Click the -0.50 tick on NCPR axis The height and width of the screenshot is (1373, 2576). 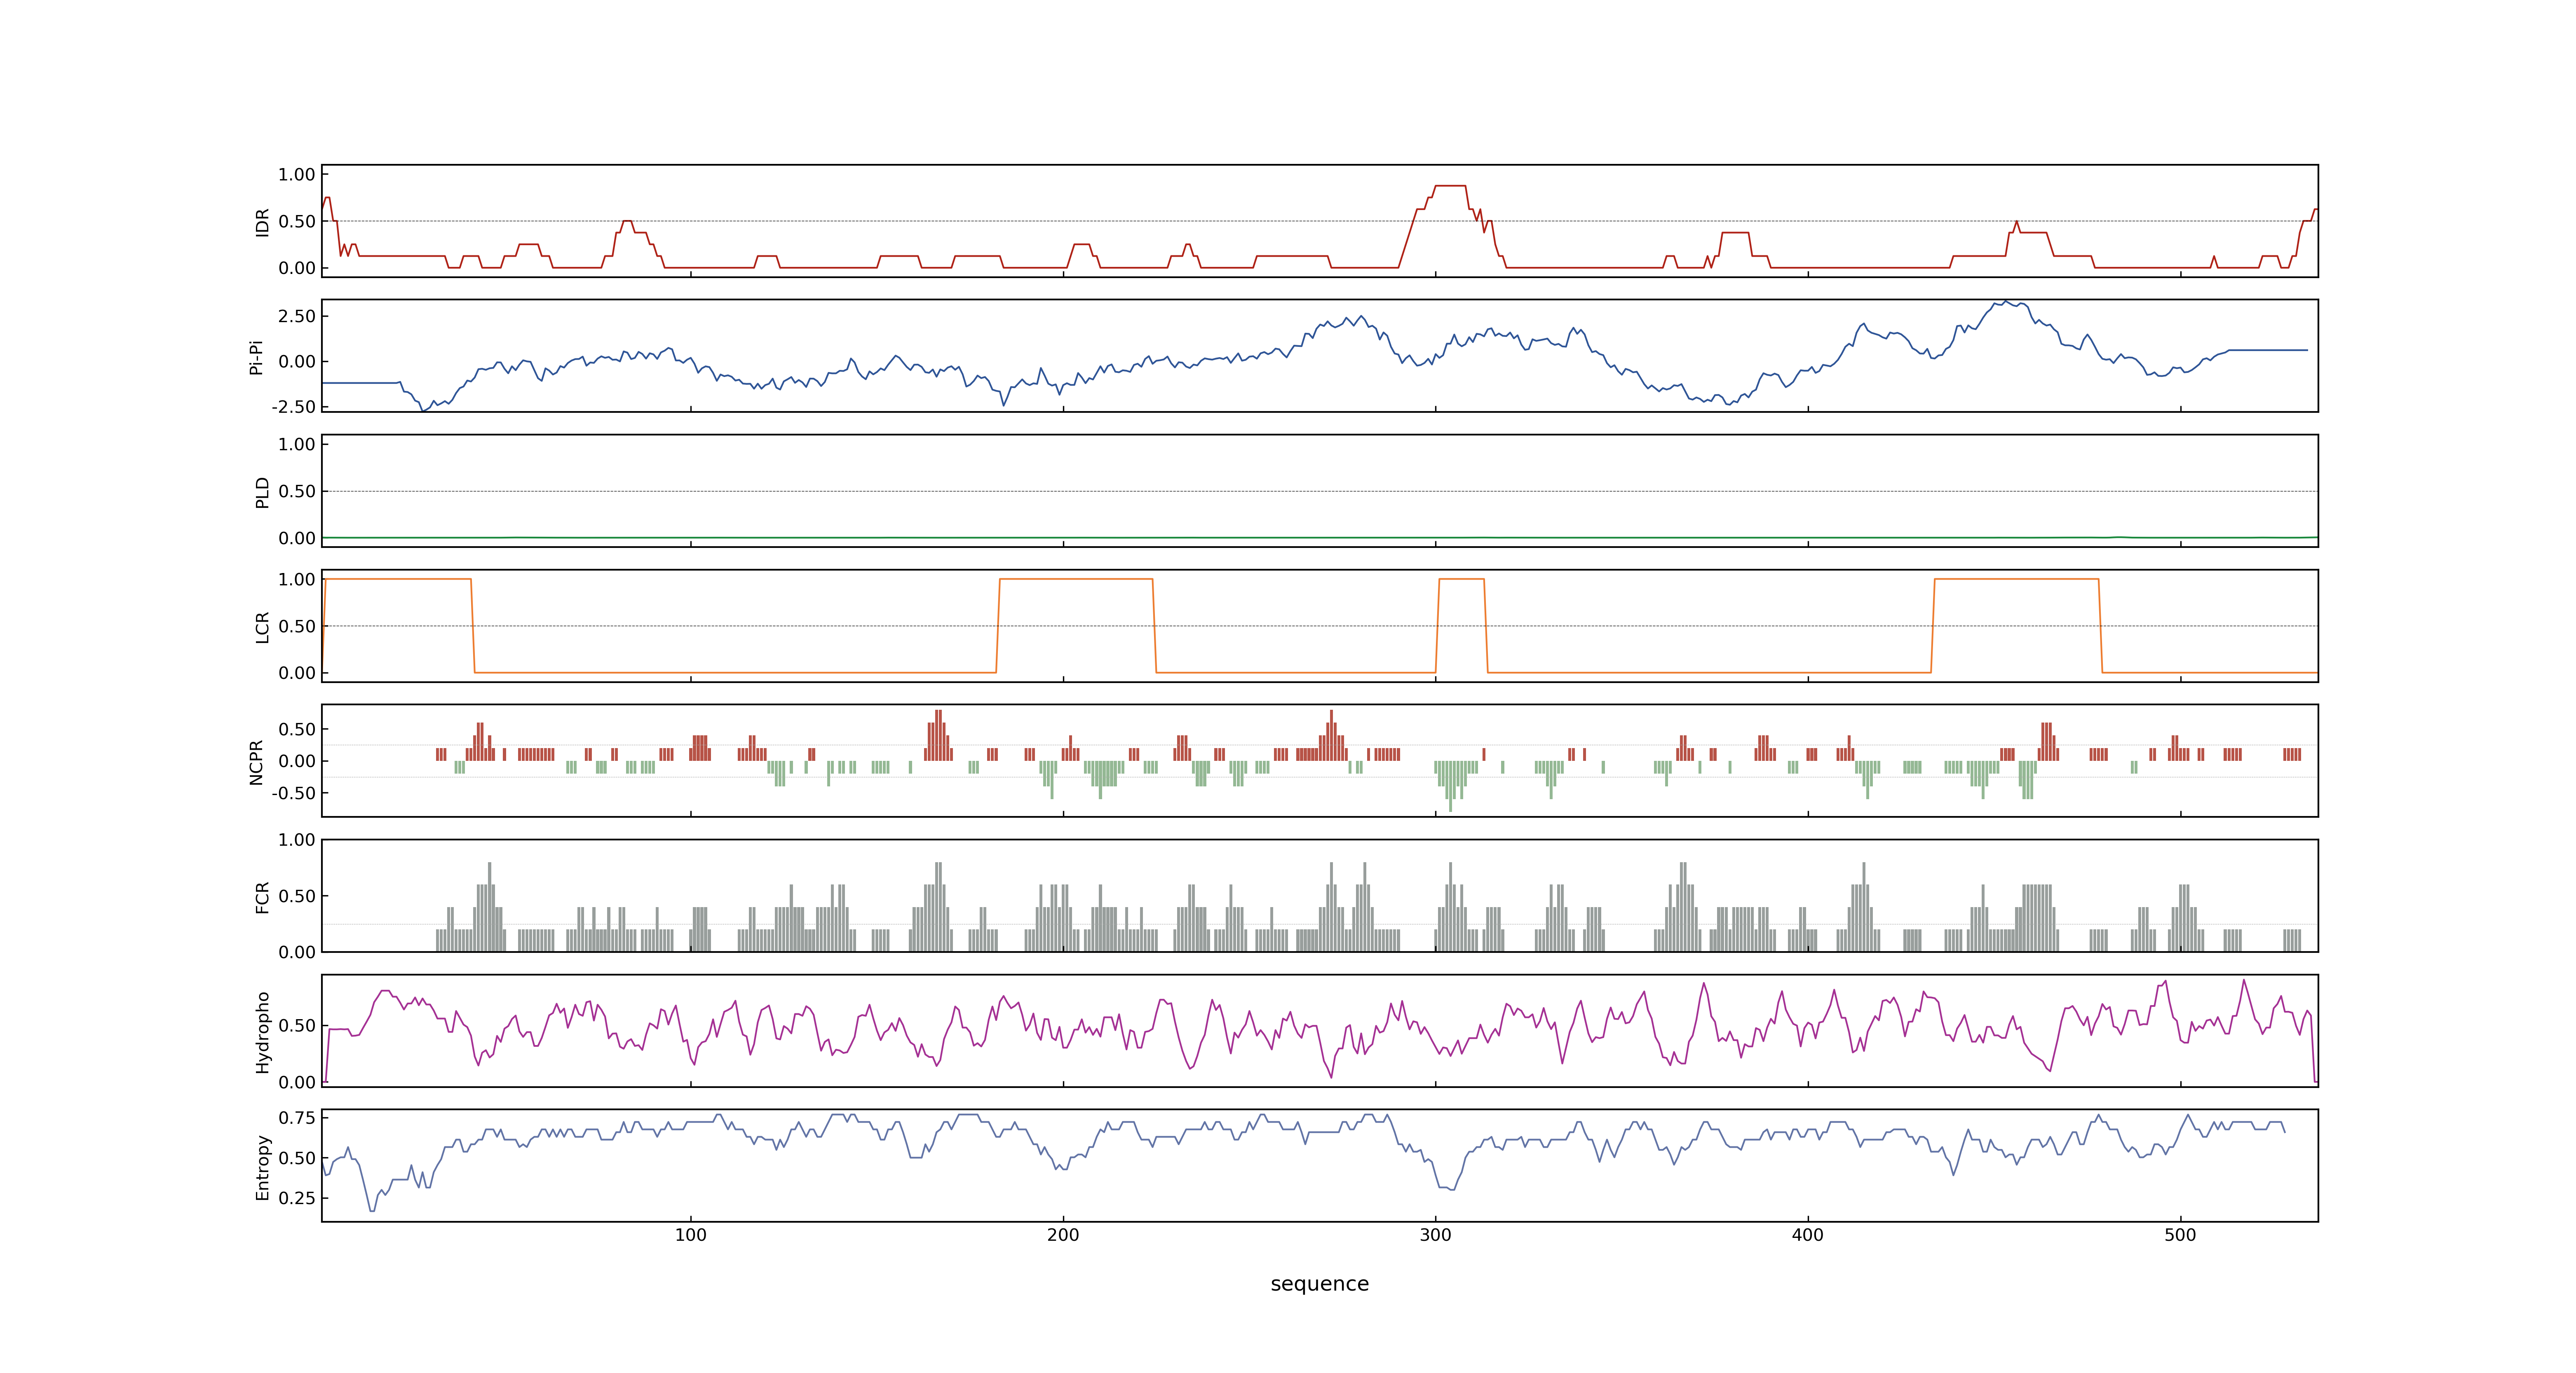pyautogui.click(x=293, y=793)
